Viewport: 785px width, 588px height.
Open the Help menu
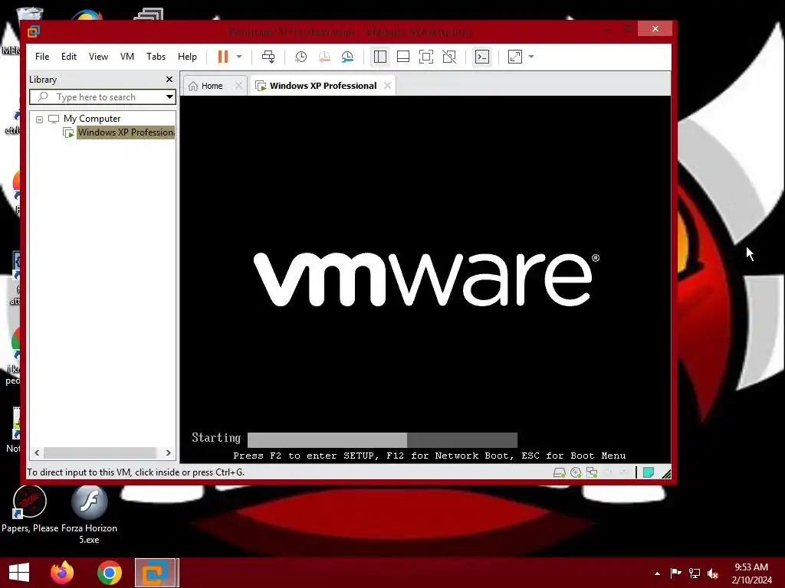click(x=187, y=57)
